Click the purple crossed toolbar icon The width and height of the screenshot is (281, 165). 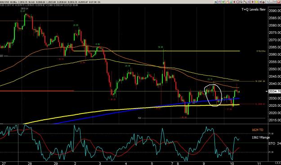(219, 2)
